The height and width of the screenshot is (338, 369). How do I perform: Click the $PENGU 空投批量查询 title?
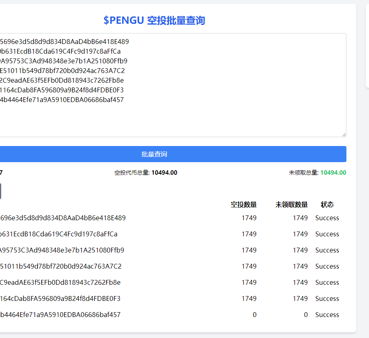coord(154,21)
